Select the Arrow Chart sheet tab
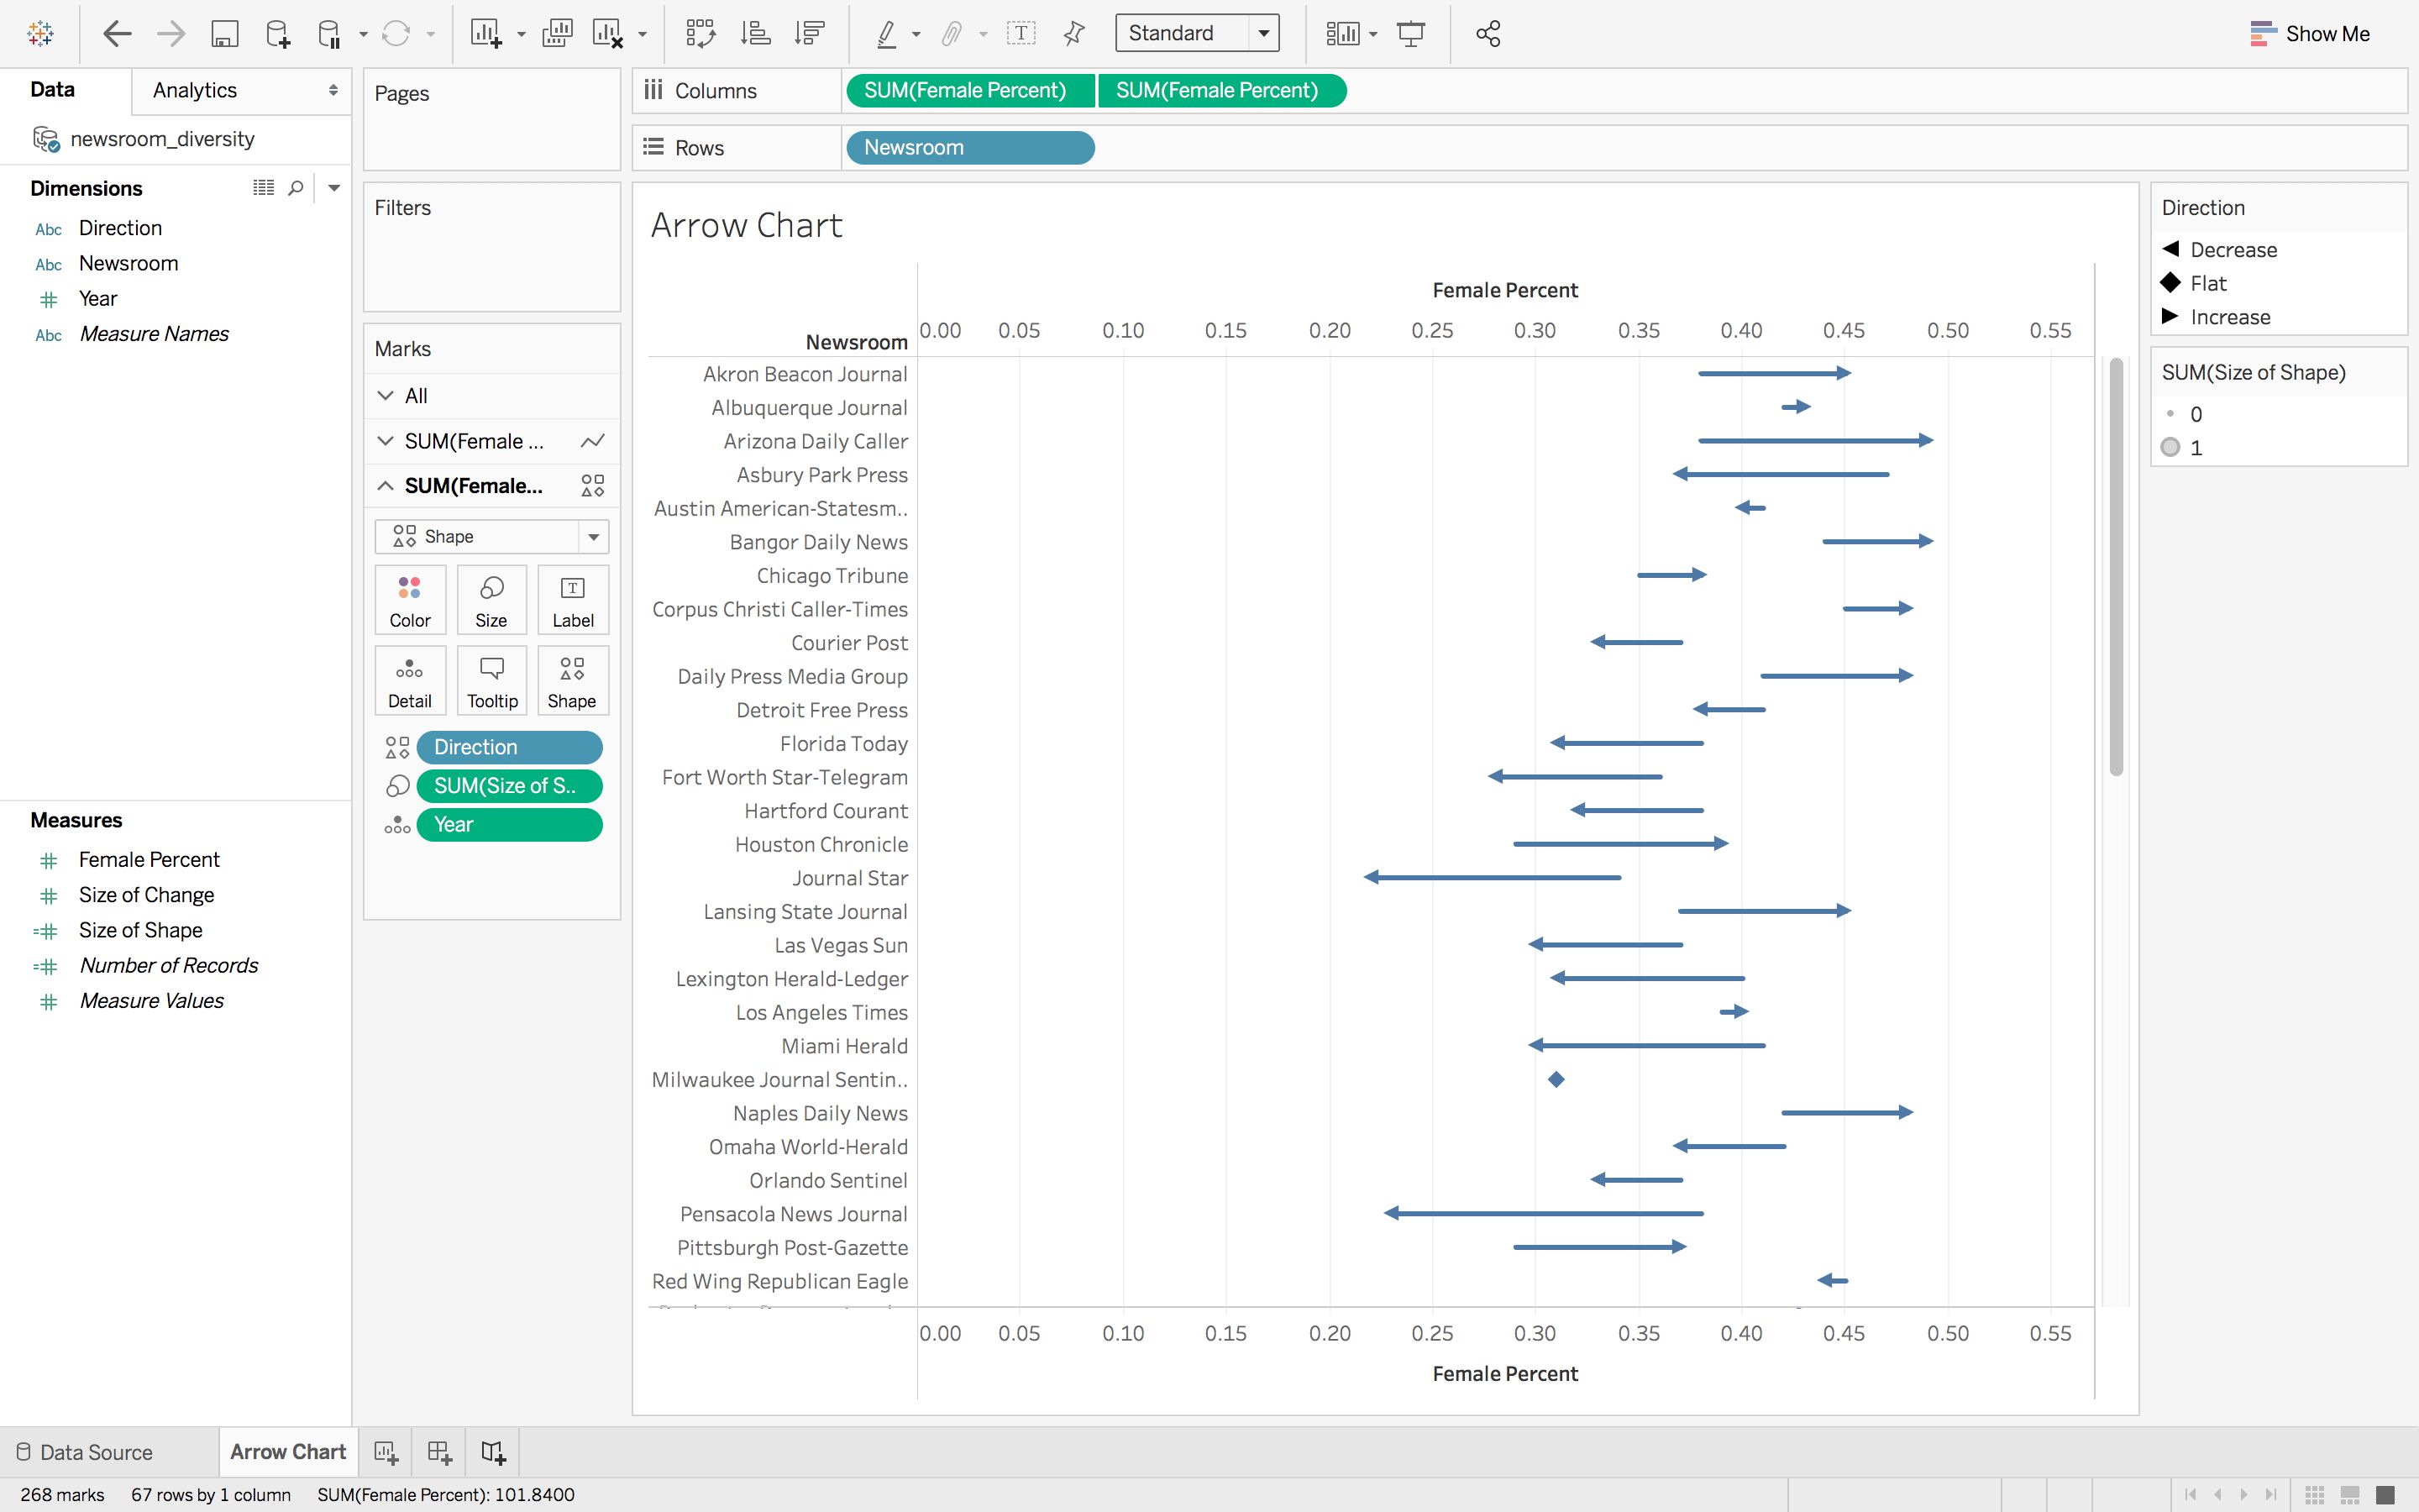The width and height of the screenshot is (2419, 1512). click(287, 1452)
